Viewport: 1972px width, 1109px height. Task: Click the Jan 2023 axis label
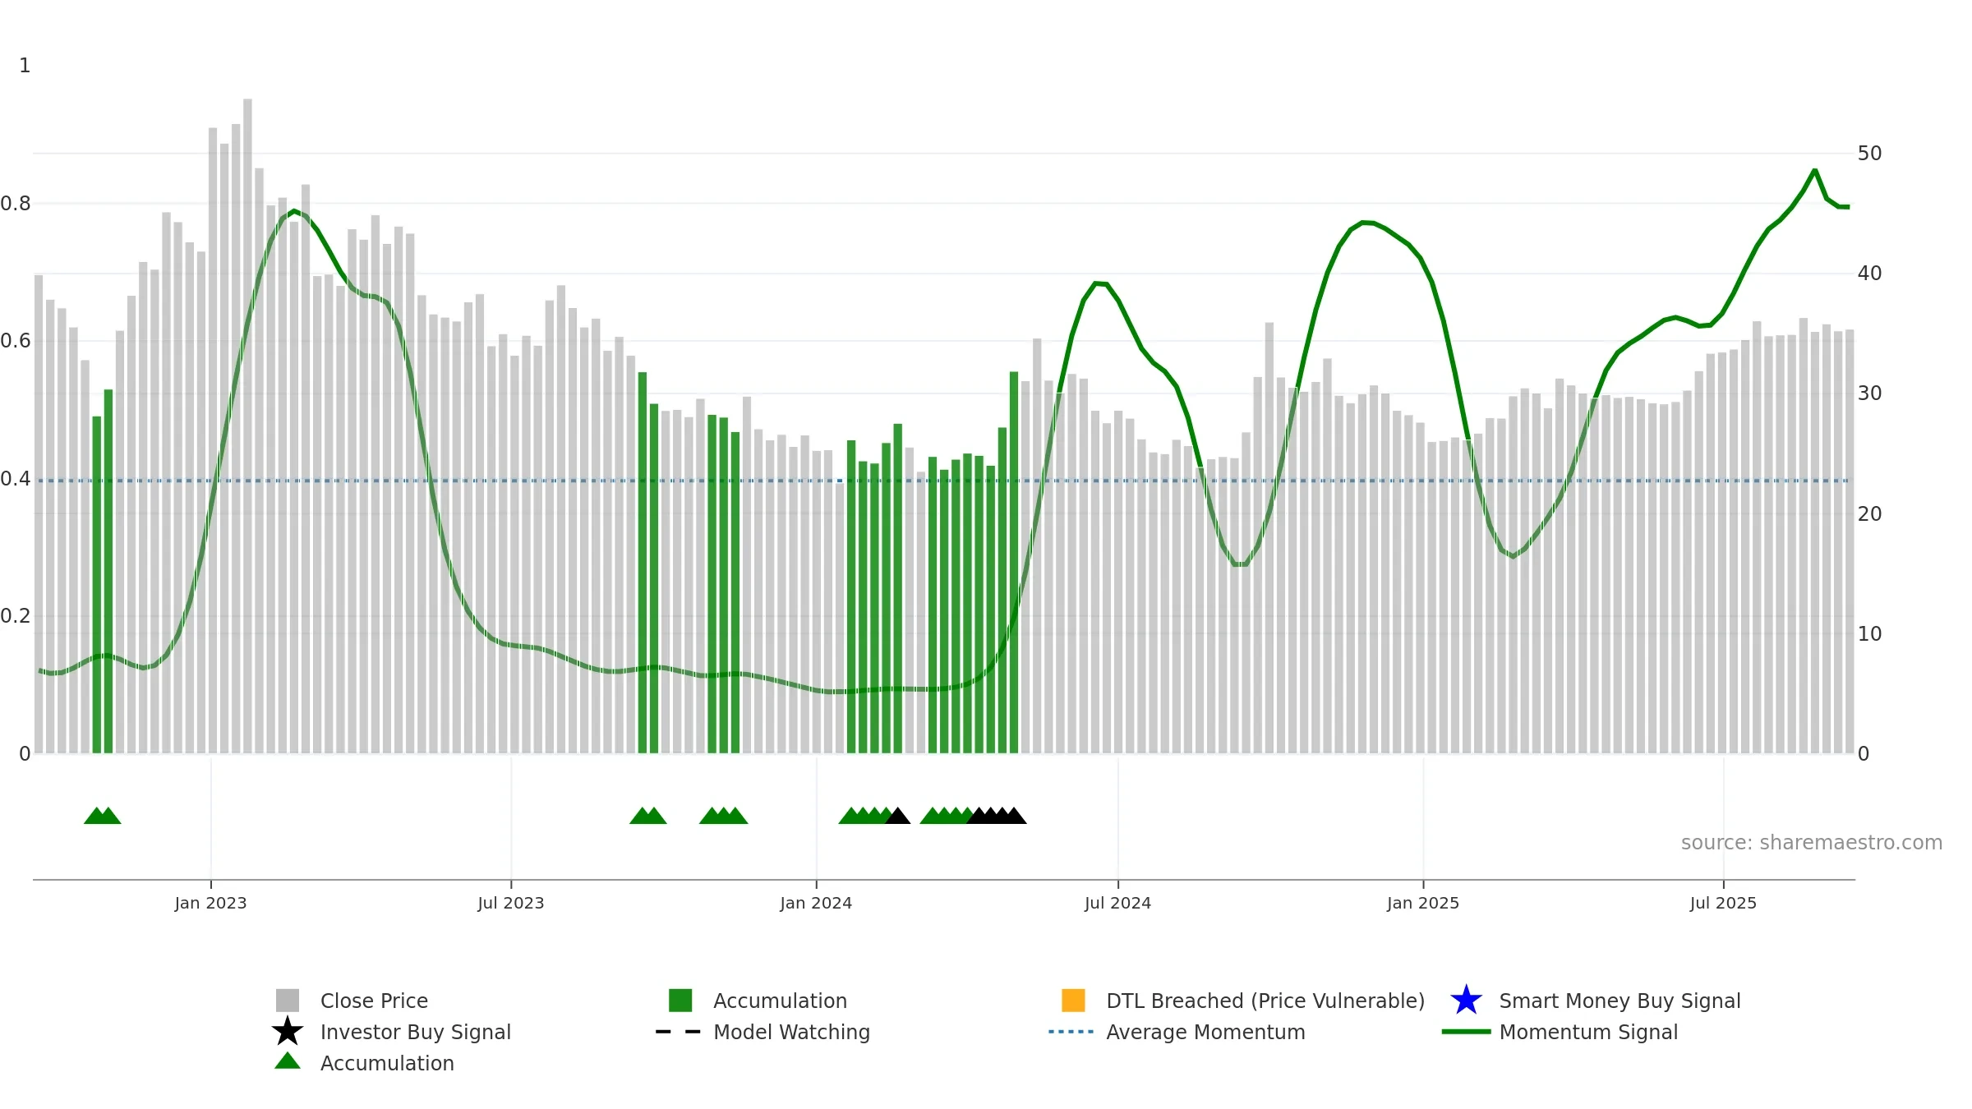click(x=210, y=904)
